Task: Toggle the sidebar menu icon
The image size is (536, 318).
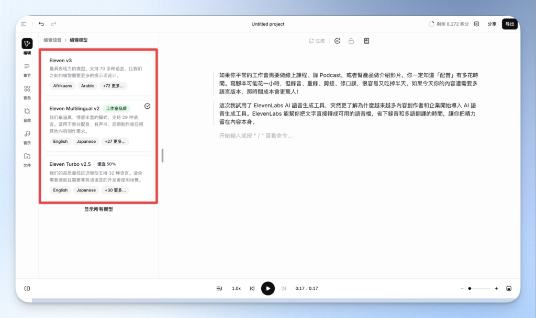Action: click(24, 24)
